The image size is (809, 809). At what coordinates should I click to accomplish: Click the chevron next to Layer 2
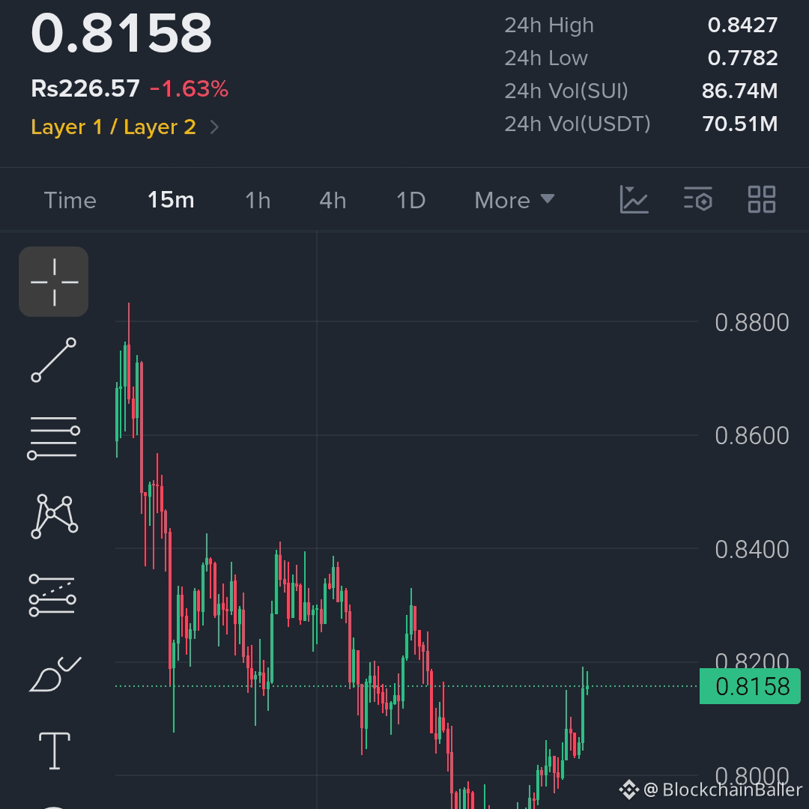[215, 127]
